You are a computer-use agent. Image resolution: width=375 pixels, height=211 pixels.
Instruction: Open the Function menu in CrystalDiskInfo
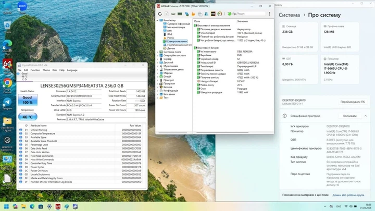(35, 70)
